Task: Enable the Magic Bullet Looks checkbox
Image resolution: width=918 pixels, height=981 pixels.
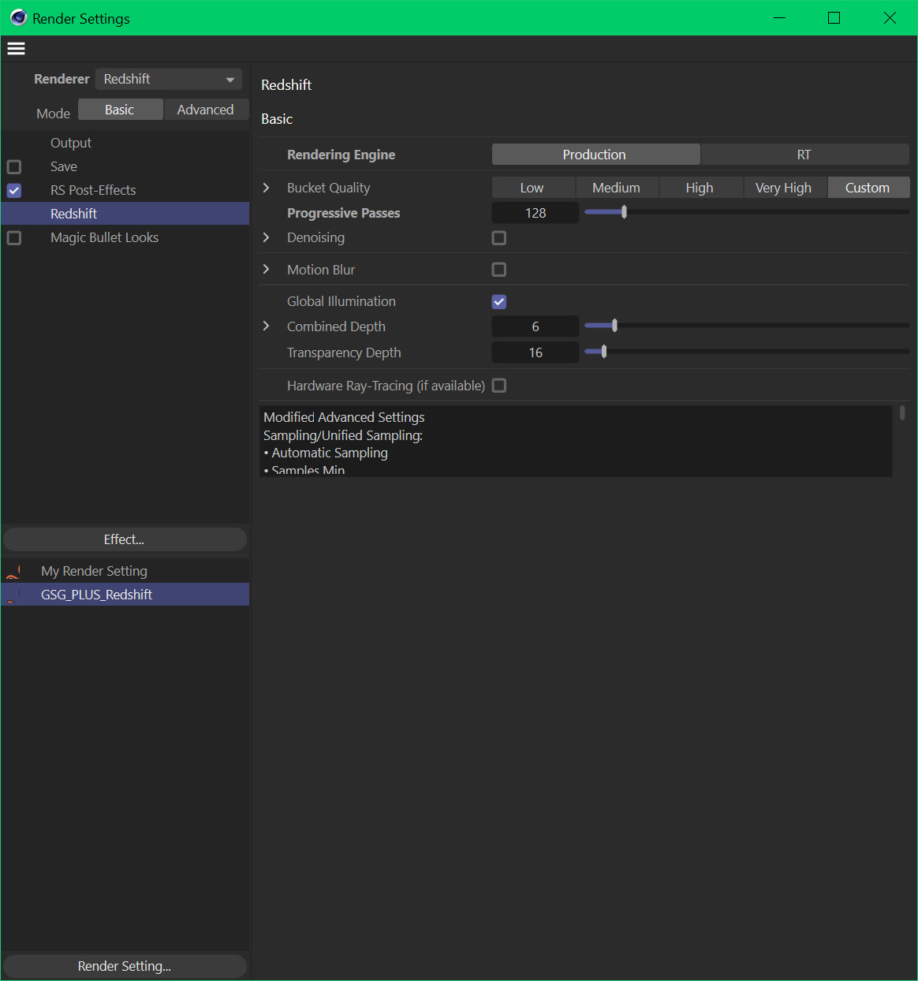Action: pos(14,238)
